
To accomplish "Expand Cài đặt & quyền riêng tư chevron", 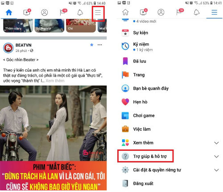I will [x=216, y=170].
